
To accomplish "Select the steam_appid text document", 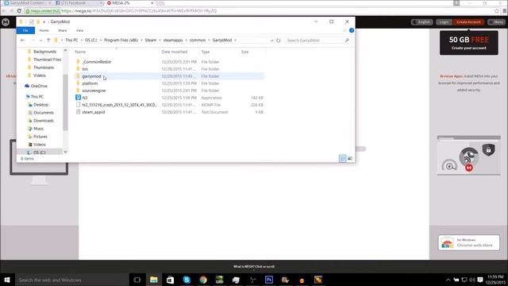I will click(x=94, y=112).
